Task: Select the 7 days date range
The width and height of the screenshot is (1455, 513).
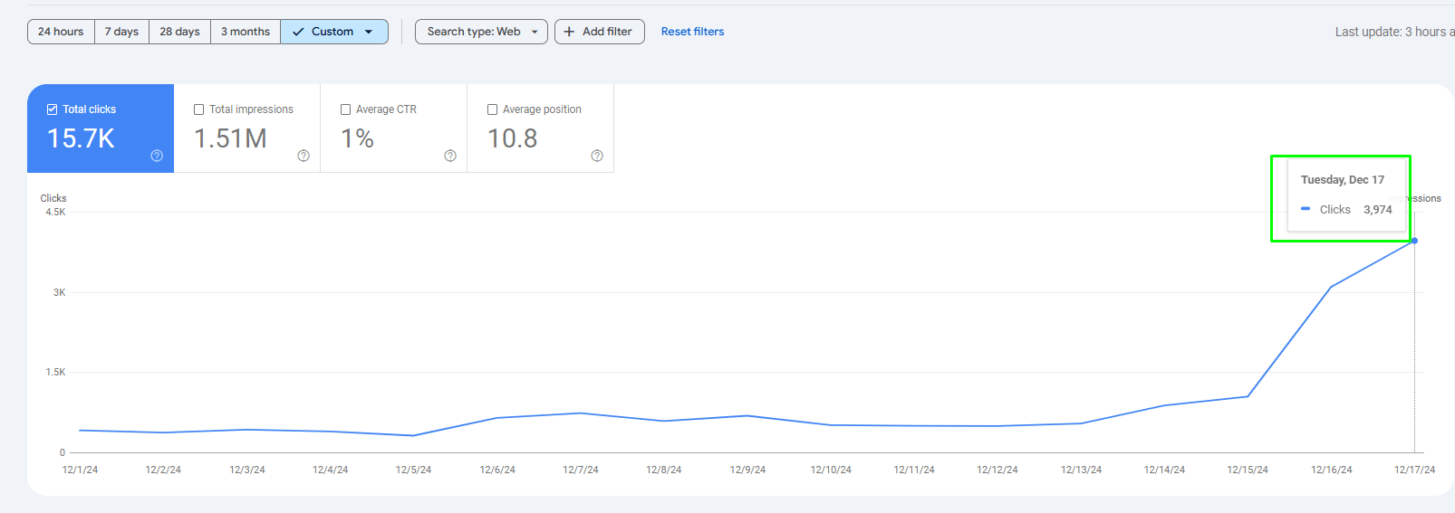Action: click(x=121, y=32)
